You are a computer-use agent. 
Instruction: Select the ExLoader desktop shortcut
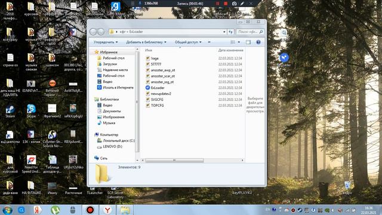pyautogui.click(x=284, y=60)
